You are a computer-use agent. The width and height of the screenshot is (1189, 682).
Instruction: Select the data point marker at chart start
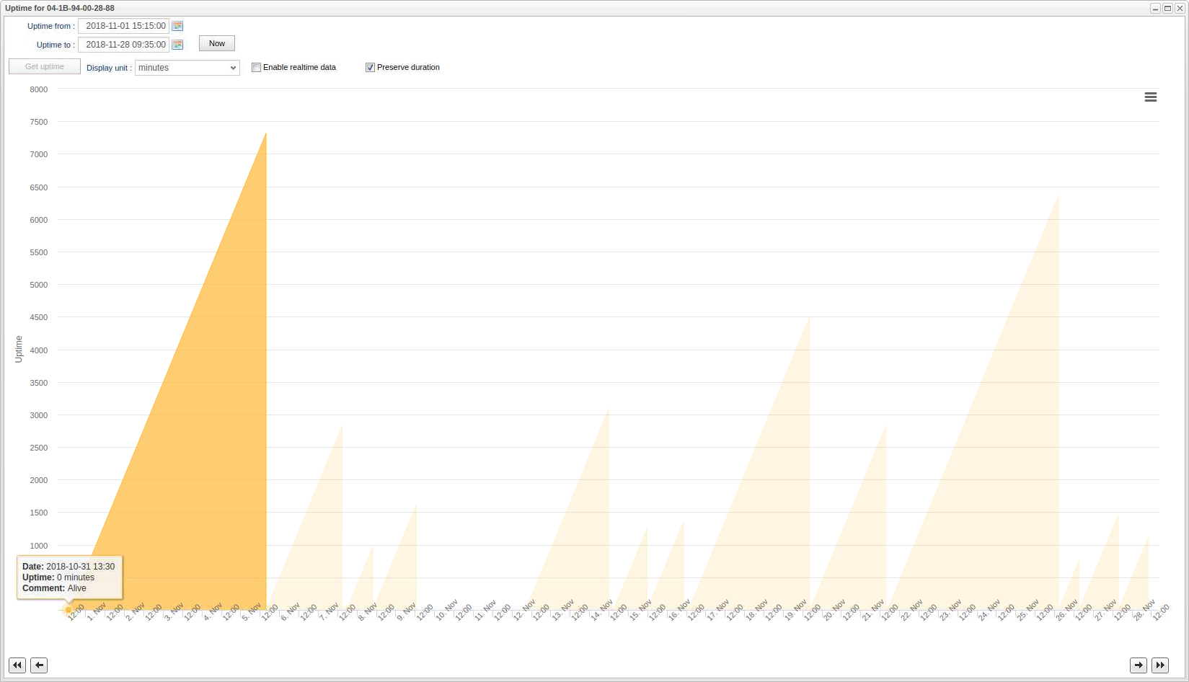tap(68, 610)
